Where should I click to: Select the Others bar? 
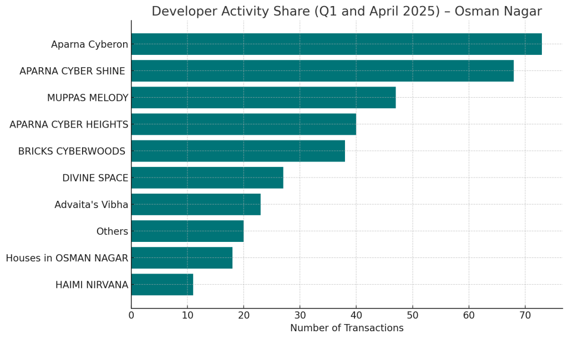pyautogui.click(x=187, y=231)
